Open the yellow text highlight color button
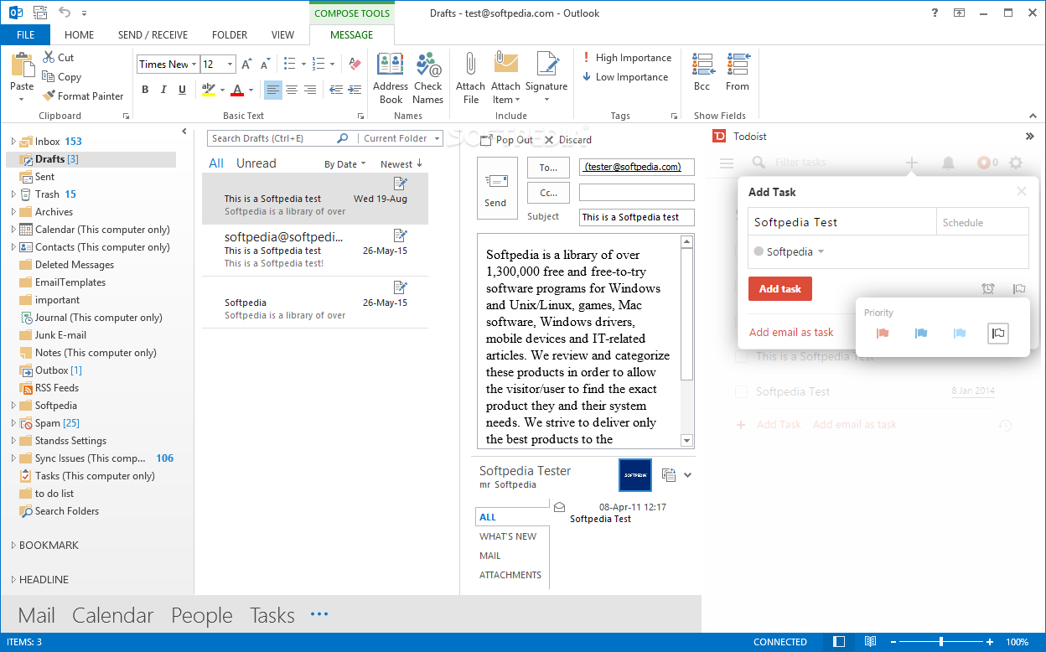The height and width of the screenshot is (652, 1046). (x=209, y=90)
